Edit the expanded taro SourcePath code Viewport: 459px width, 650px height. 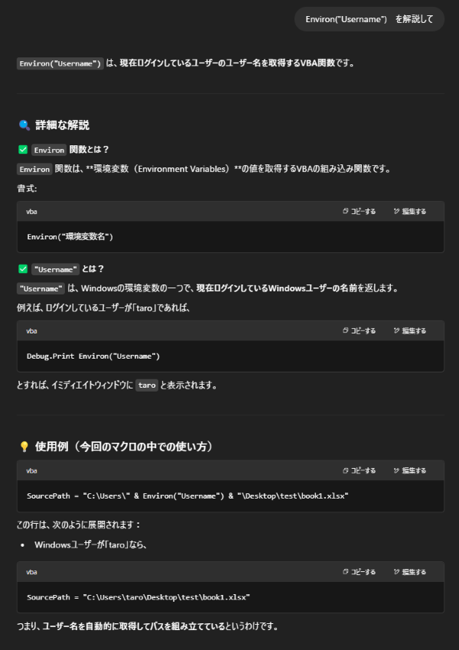[x=410, y=572]
